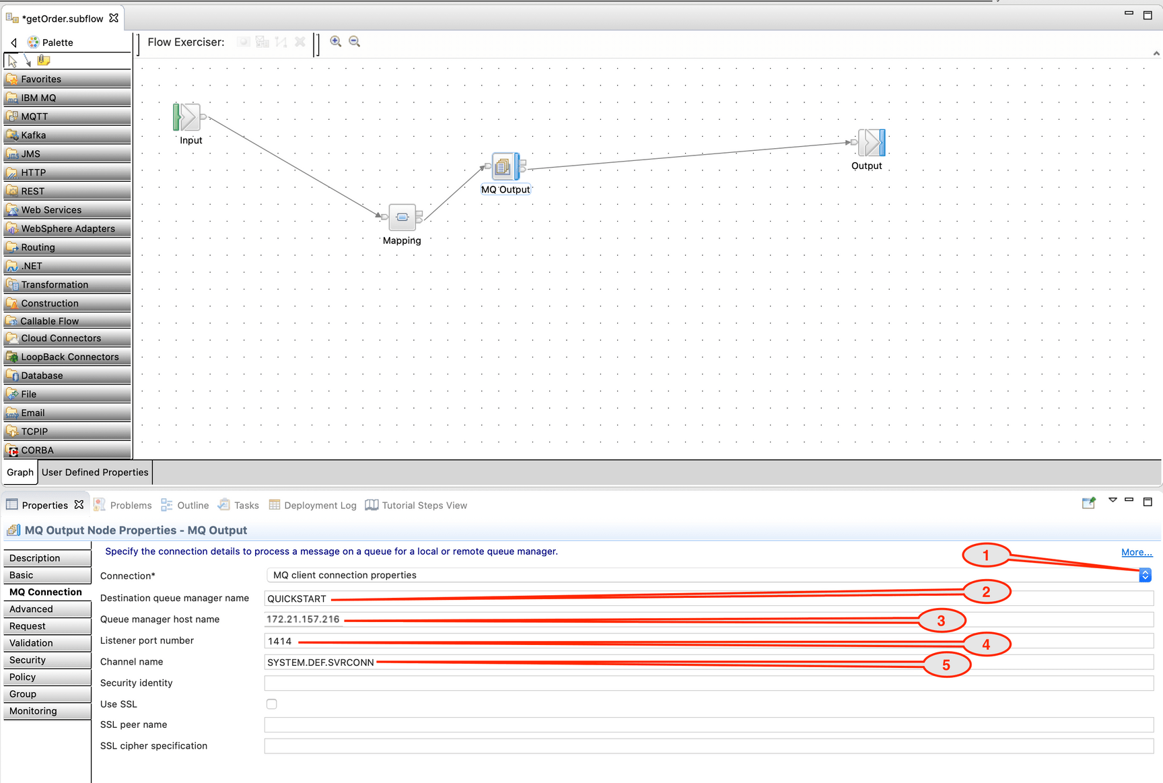Select the Channel name value SYSTEM.DEF.SVRCONN
Image resolution: width=1163 pixels, height=783 pixels.
click(x=320, y=662)
